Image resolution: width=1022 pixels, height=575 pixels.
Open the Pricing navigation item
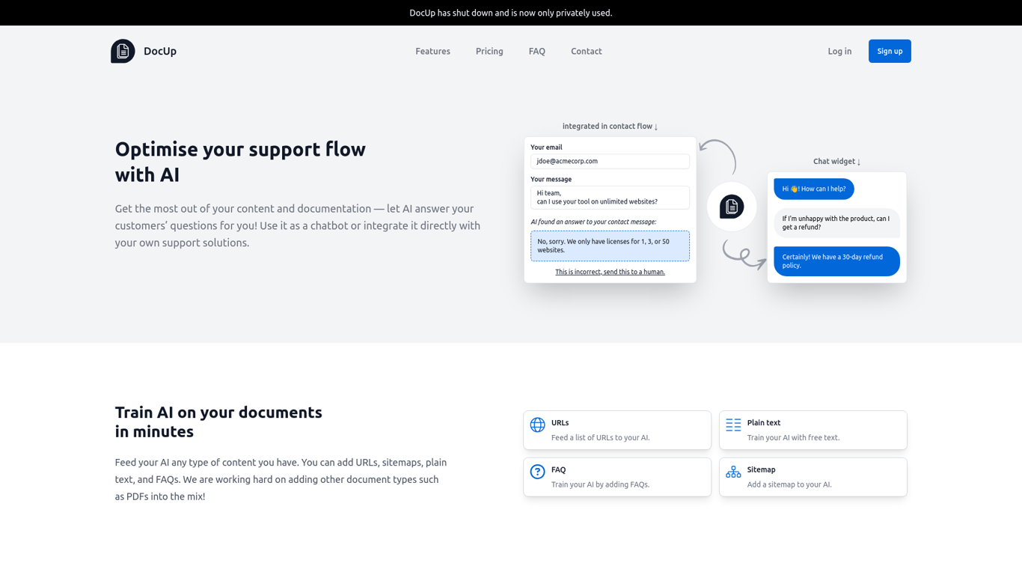(x=489, y=51)
